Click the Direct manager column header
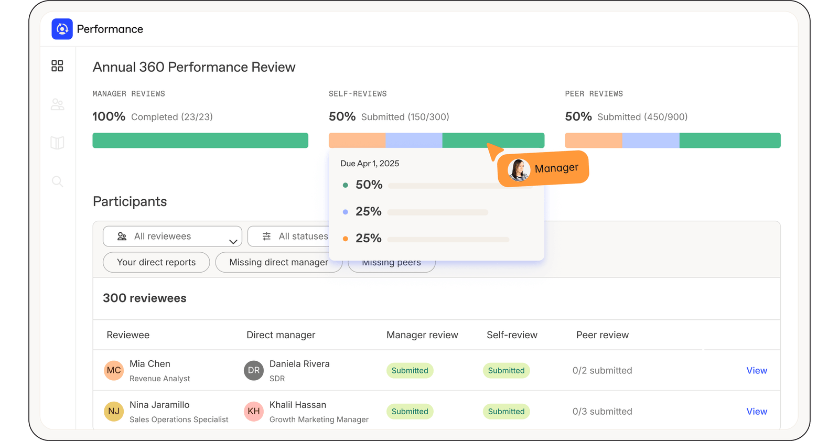 coord(281,335)
